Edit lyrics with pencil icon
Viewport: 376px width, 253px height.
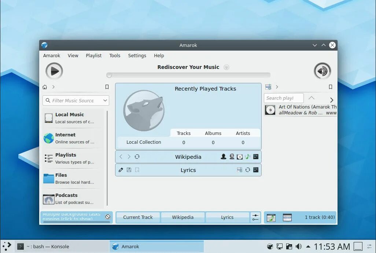[x=121, y=170]
